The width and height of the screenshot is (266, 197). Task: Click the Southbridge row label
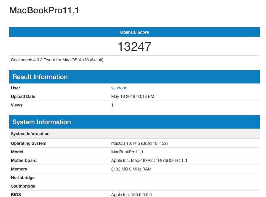pos(23,186)
